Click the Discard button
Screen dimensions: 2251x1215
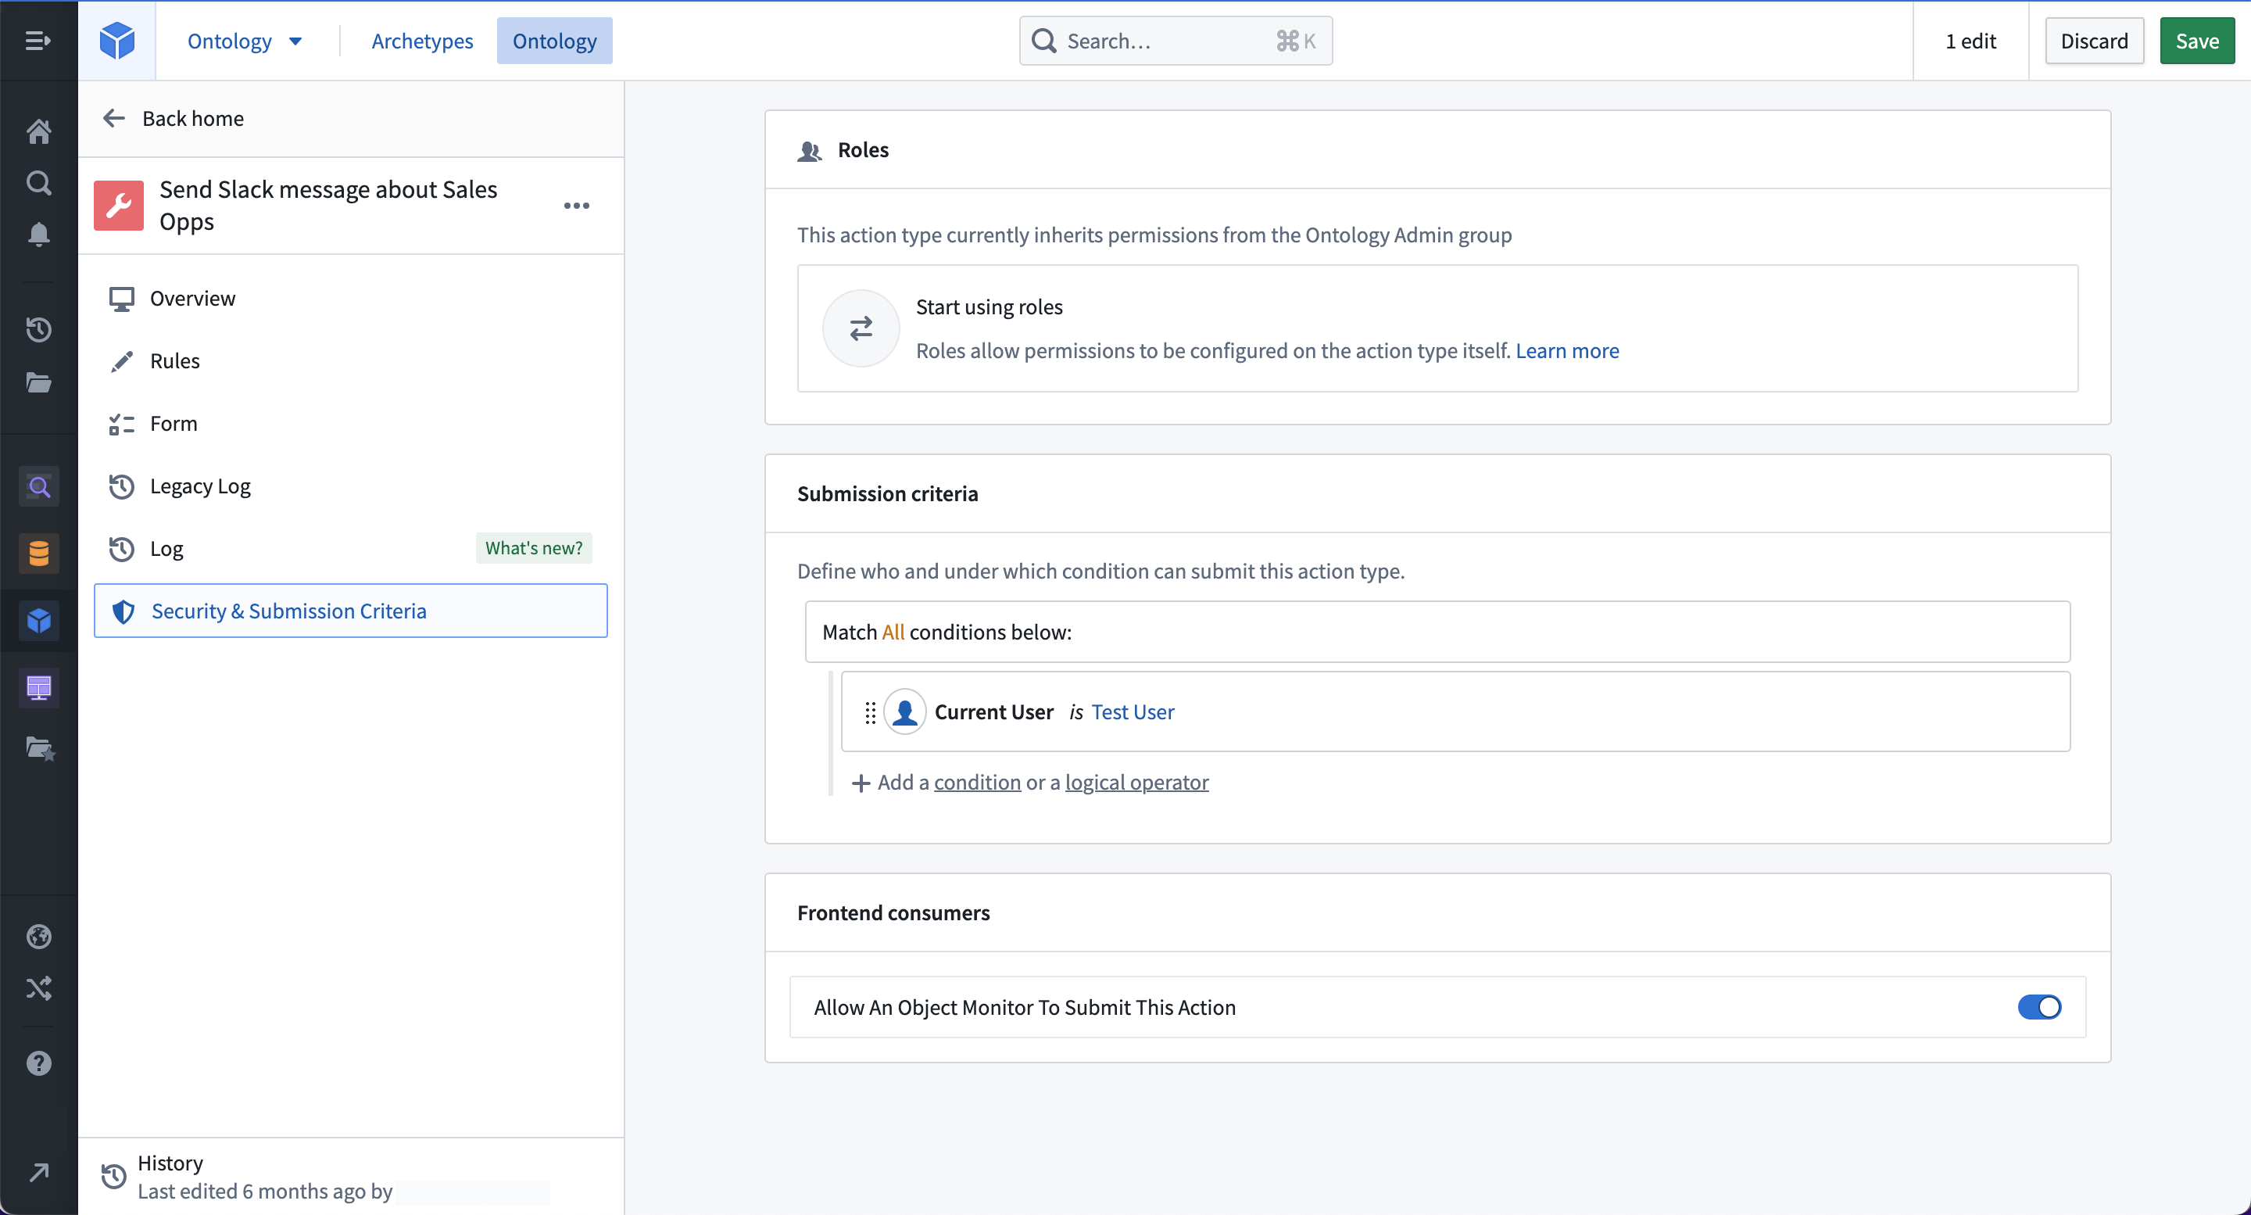coord(2094,41)
